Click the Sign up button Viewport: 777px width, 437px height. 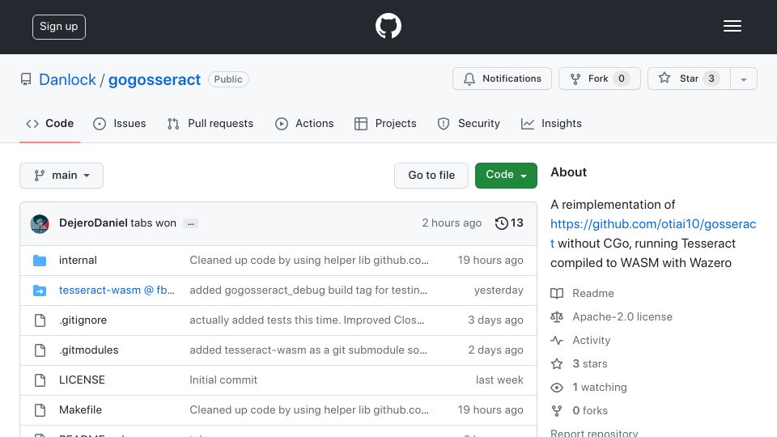tap(59, 27)
